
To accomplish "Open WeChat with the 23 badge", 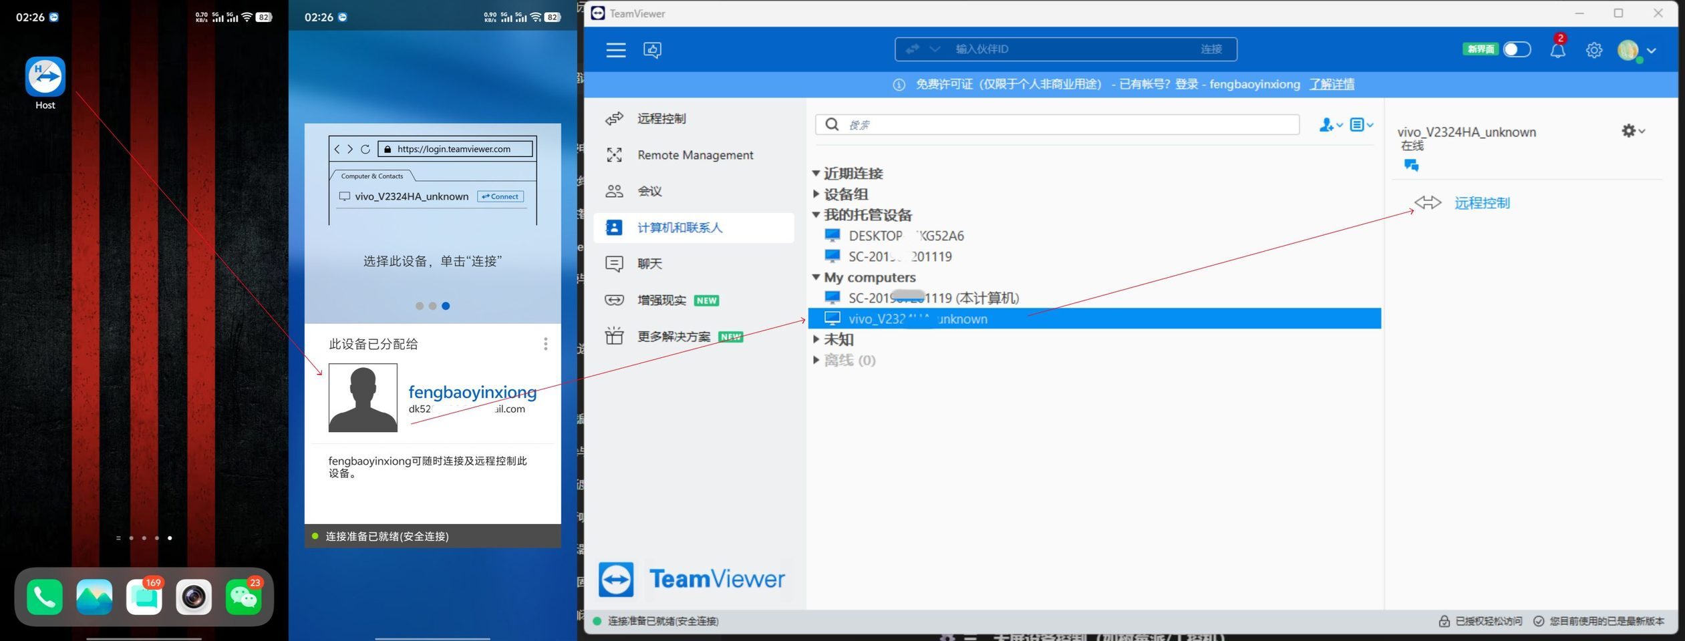I will [x=244, y=597].
